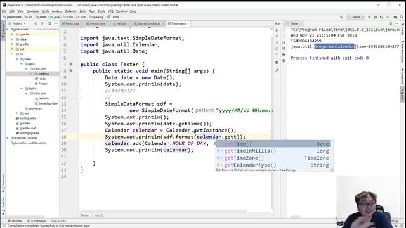
Task: Click the editor horizontal scrollbar
Action: coord(163,211)
